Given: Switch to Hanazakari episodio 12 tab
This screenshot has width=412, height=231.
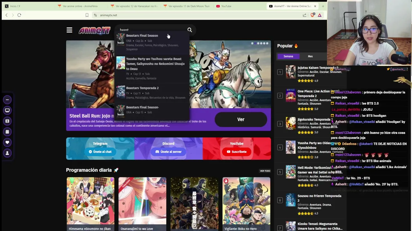Looking at the screenshot, I should [134, 6].
